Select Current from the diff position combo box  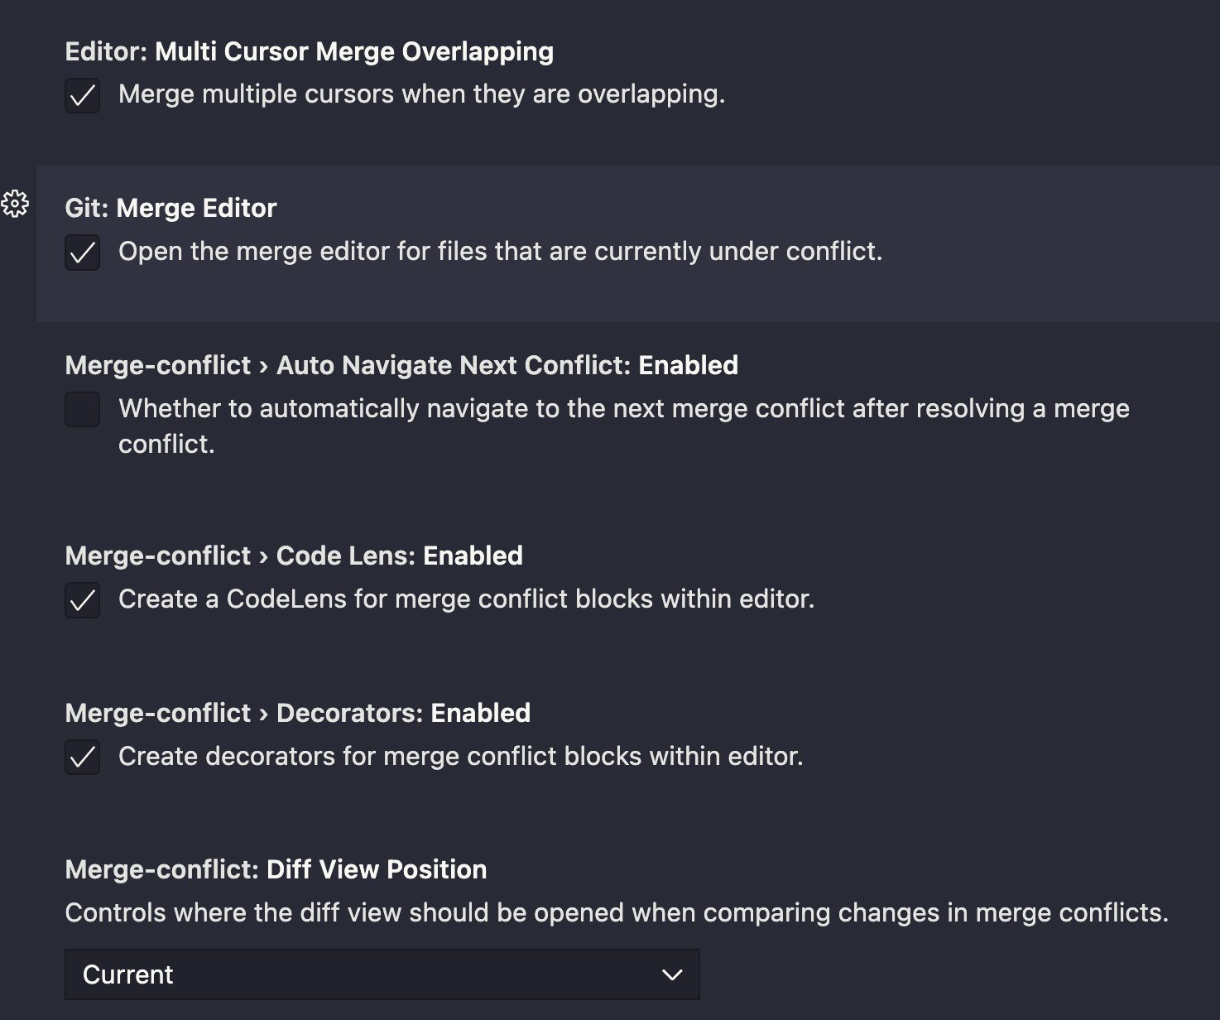click(381, 974)
